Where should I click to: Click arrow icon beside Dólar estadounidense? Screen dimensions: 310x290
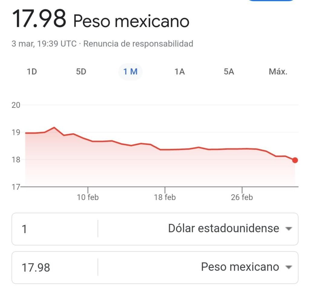click(x=289, y=229)
